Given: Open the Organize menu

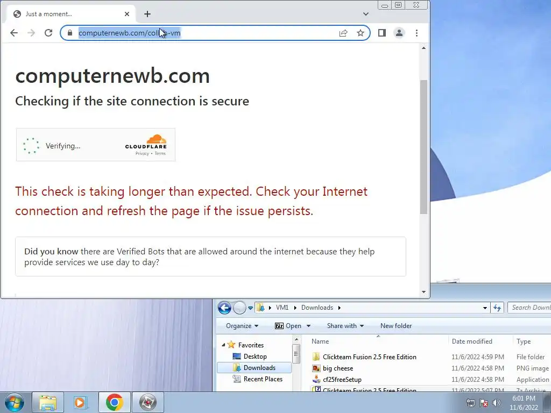Looking at the screenshot, I should [242, 326].
